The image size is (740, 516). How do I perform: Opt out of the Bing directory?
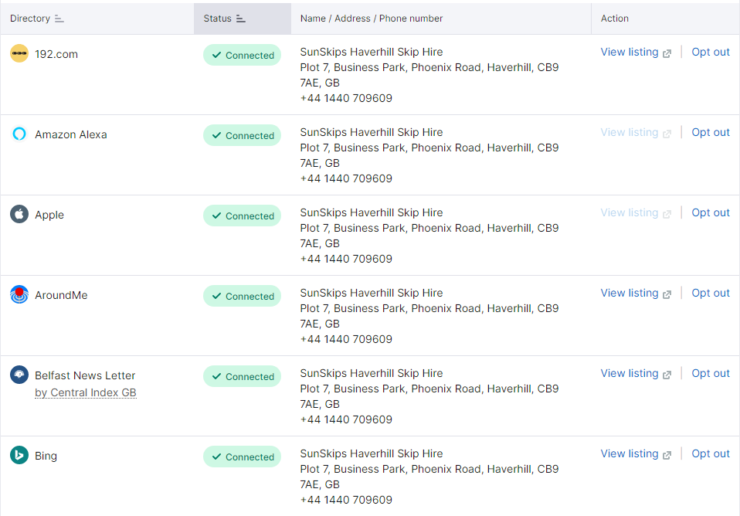pyautogui.click(x=711, y=453)
